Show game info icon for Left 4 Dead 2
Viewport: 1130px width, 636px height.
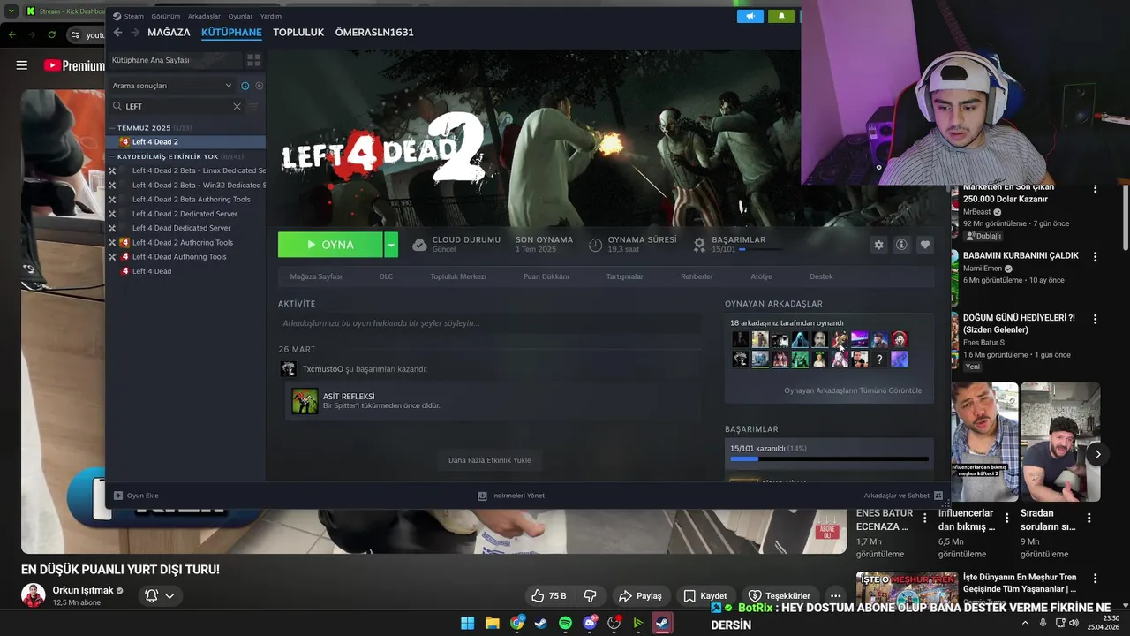click(x=901, y=245)
